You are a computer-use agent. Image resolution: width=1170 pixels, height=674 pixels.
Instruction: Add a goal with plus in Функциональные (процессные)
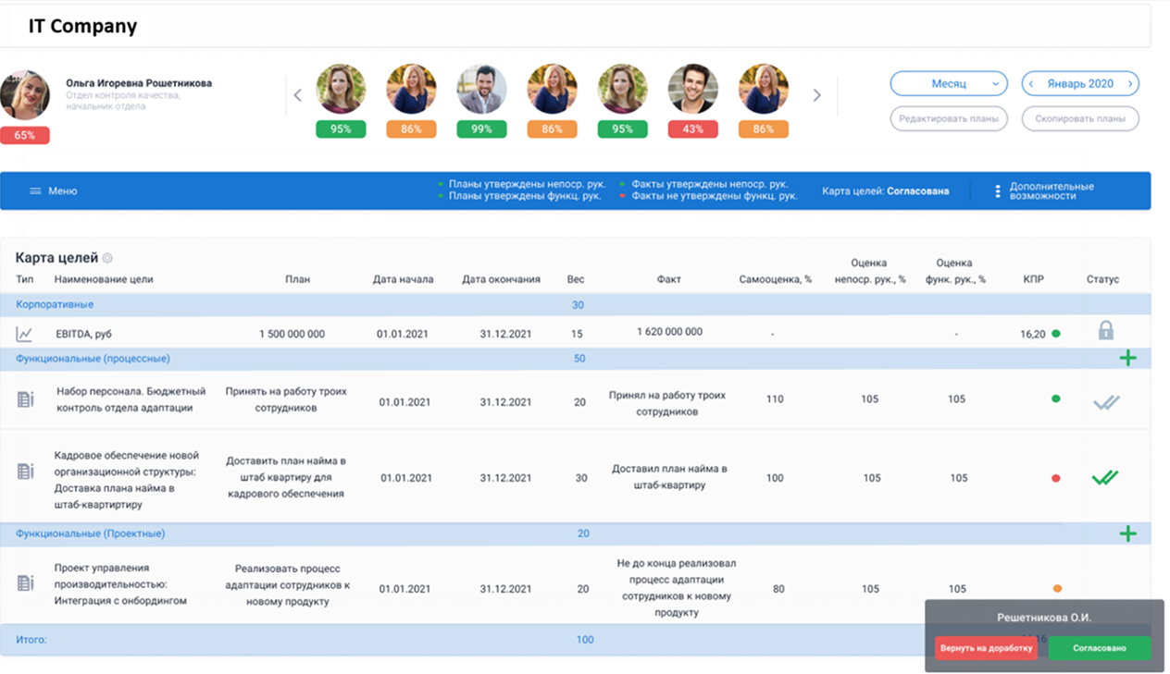pyautogui.click(x=1127, y=359)
